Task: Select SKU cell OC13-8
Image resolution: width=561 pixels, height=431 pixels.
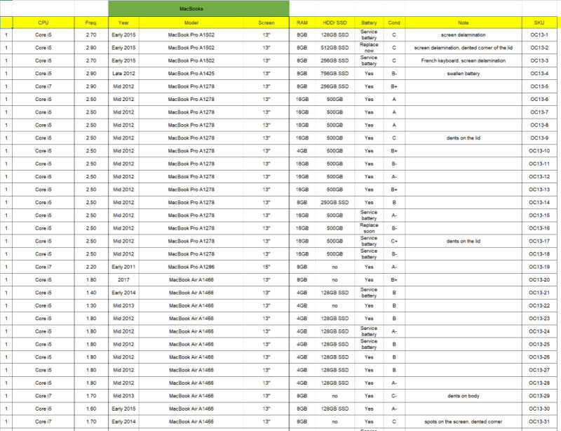Action: pyautogui.click(x=539, y=125)
